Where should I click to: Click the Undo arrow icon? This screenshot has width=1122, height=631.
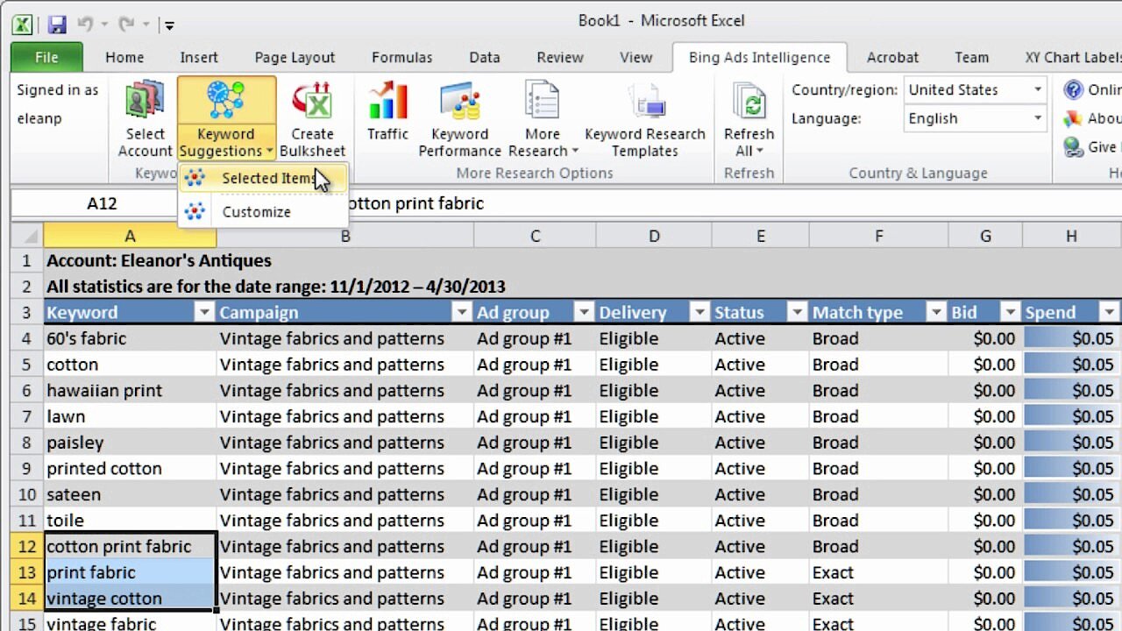click(x=85, y=25)
